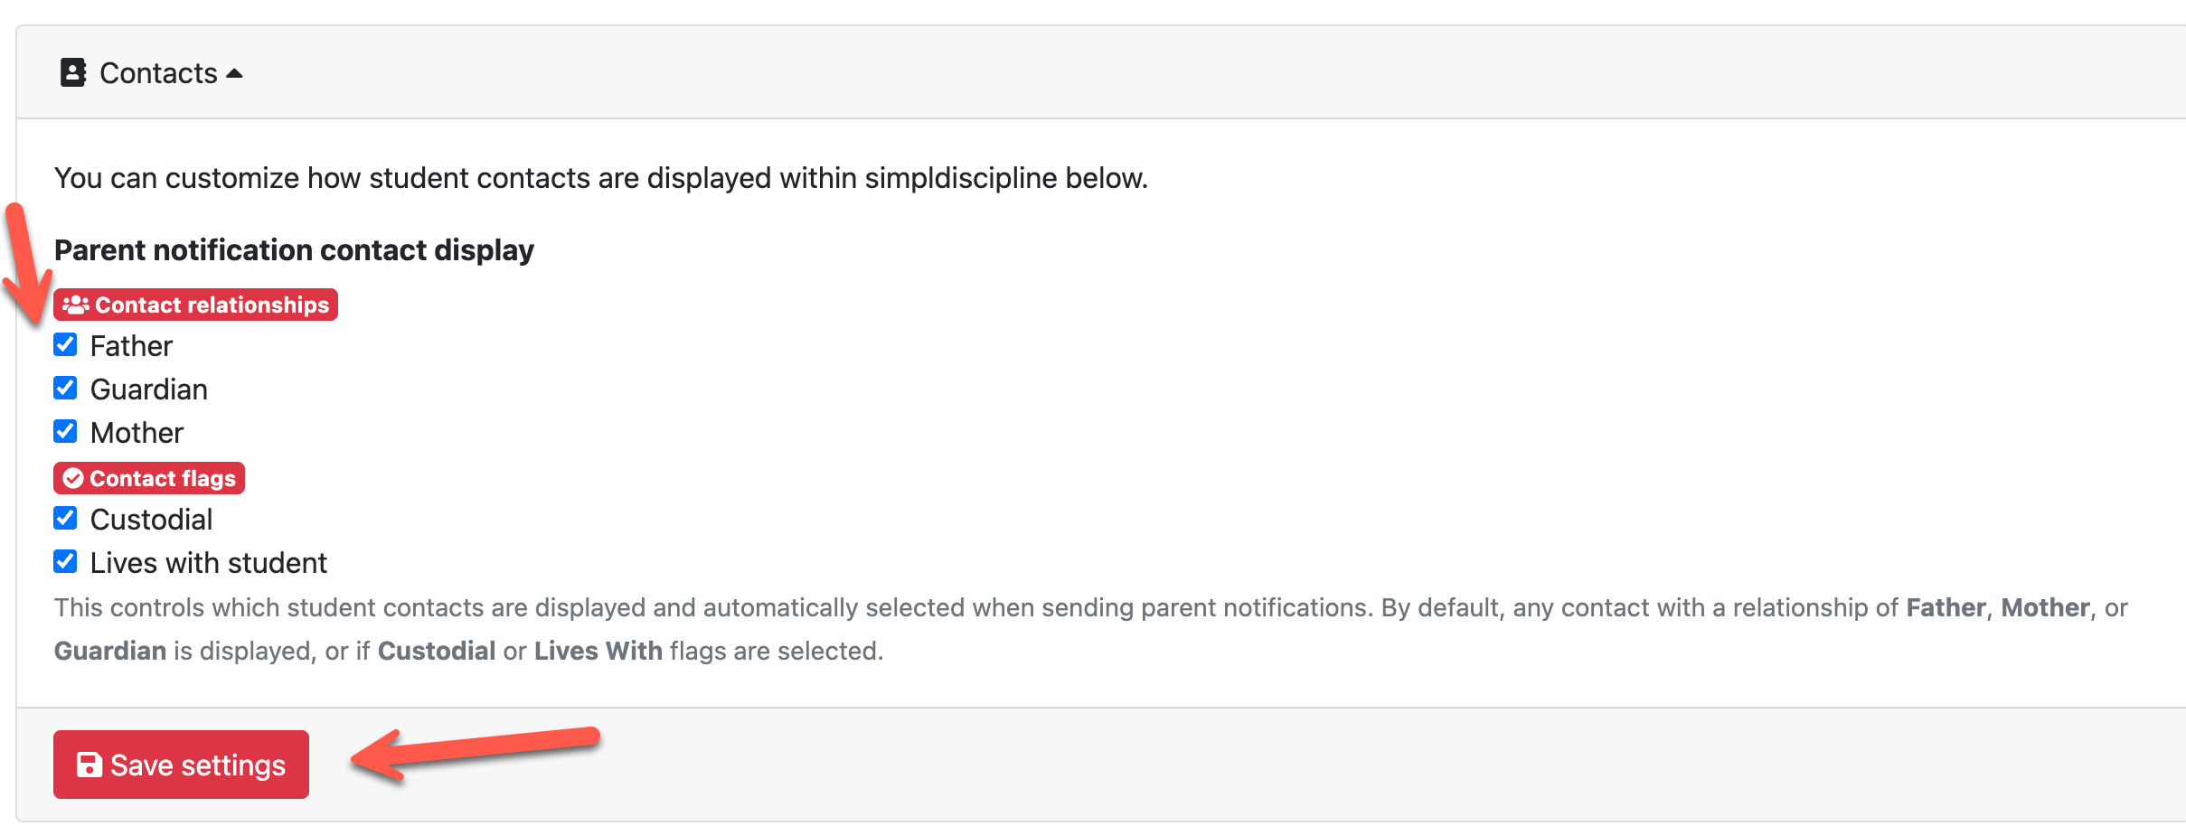Click the floppy disk save icon
The height and width of the screenshot is (826, 2186).
pyautogui.click(x=90, y=765)
